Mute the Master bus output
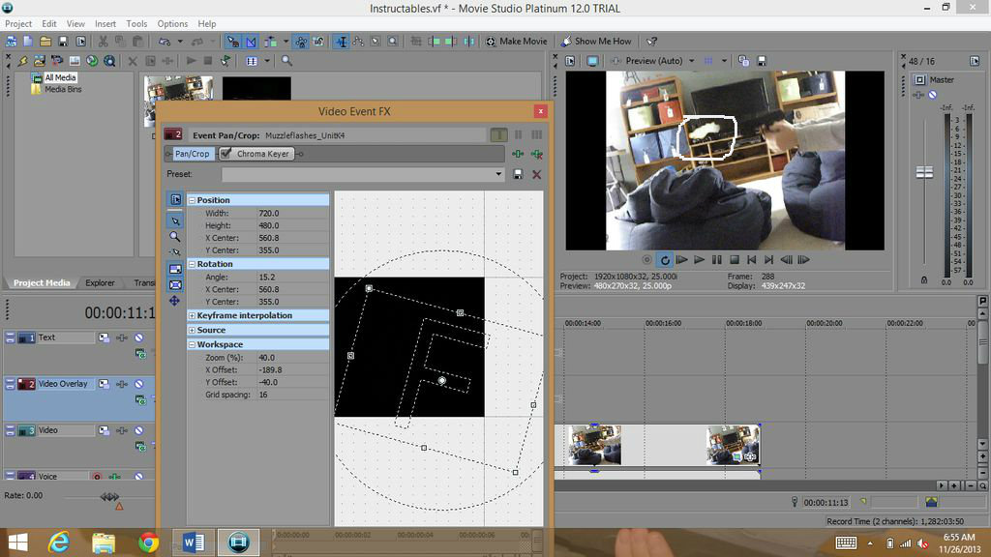 click(x=932, y=95)
